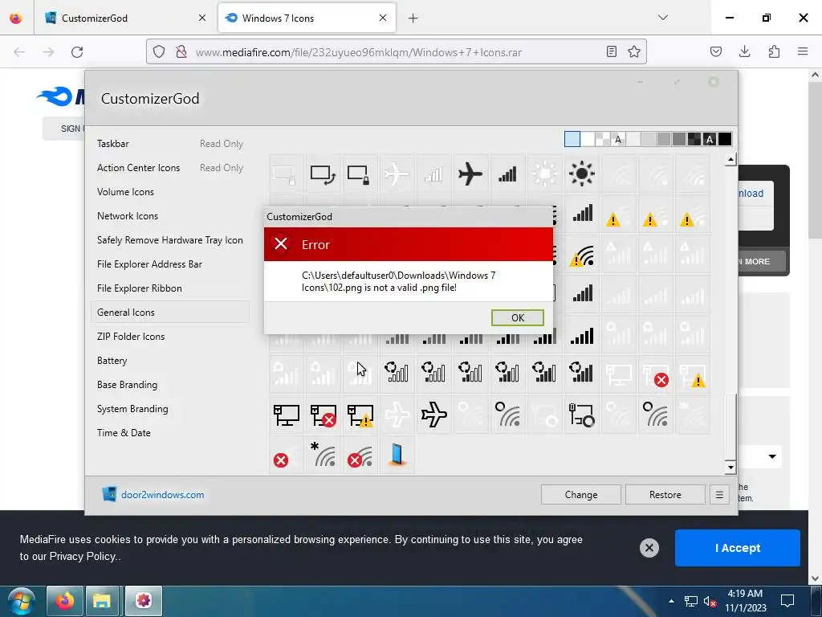The image size is (822, 617).
Task: Reload the page in Firefox
Action: tap(77, 52)
